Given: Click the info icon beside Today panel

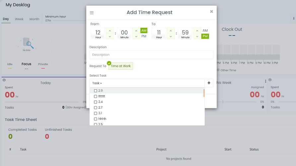Looking at the screenshot, I should (x=4, y=80).
